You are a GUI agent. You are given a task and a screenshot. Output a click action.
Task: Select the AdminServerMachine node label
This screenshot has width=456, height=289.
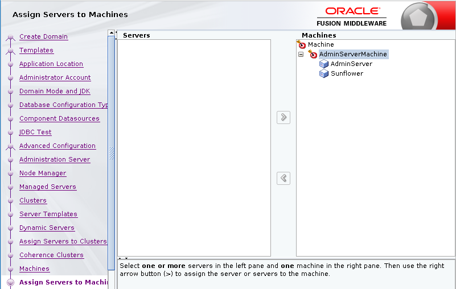(353, 55)
